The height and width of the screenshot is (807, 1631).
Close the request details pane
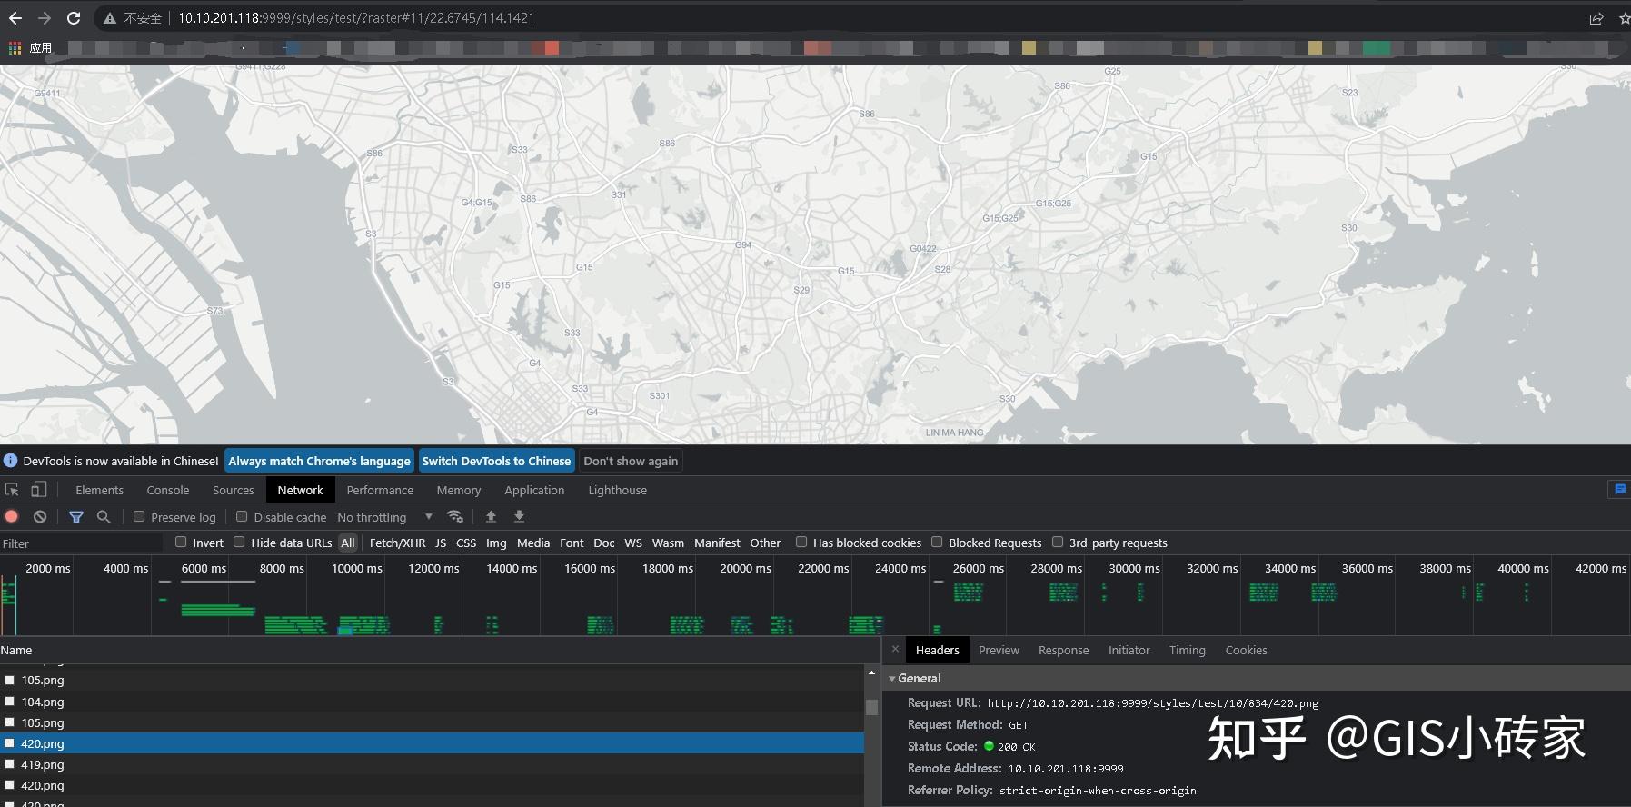tap(895, 650)
